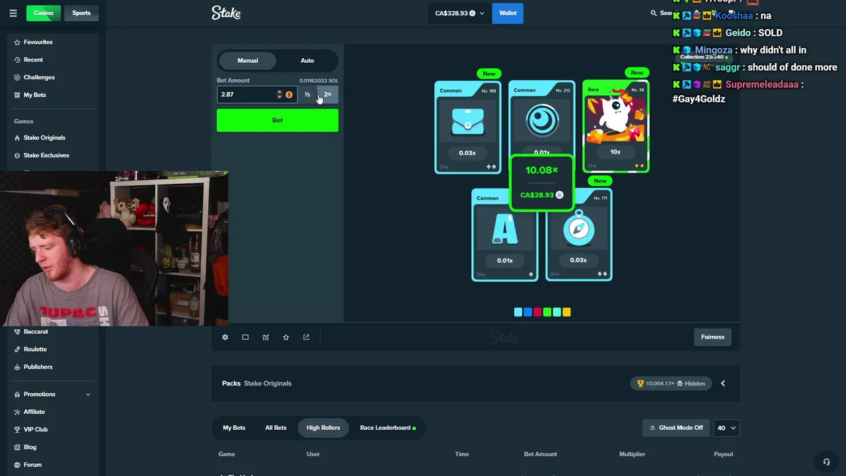Double the bet with 2× button
The image size is (846, 476).
tap(328, 95)
